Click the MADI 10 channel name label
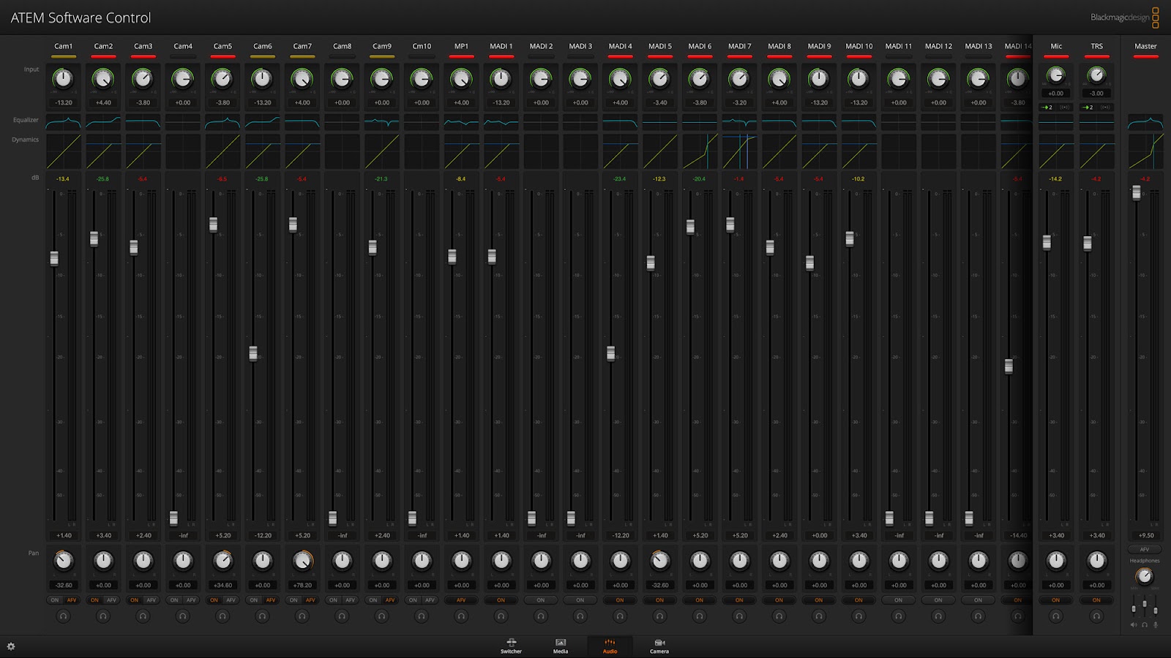 click(x=858, y=46)
